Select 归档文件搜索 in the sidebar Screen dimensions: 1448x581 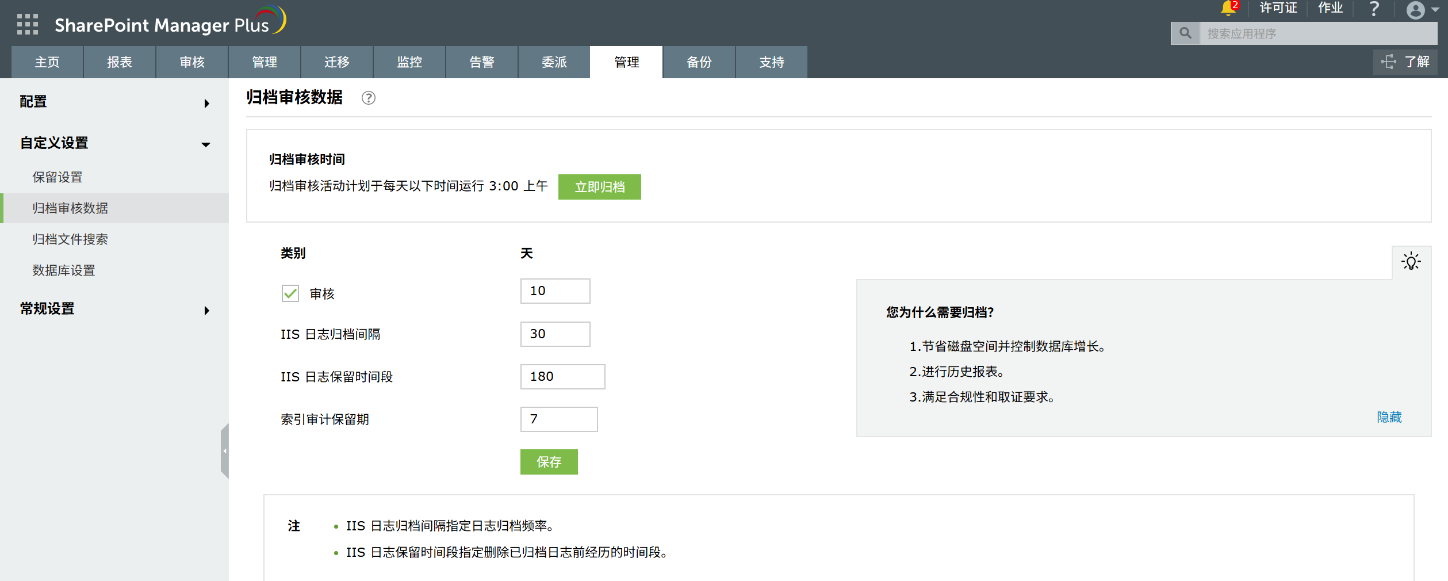coord(70,239)
